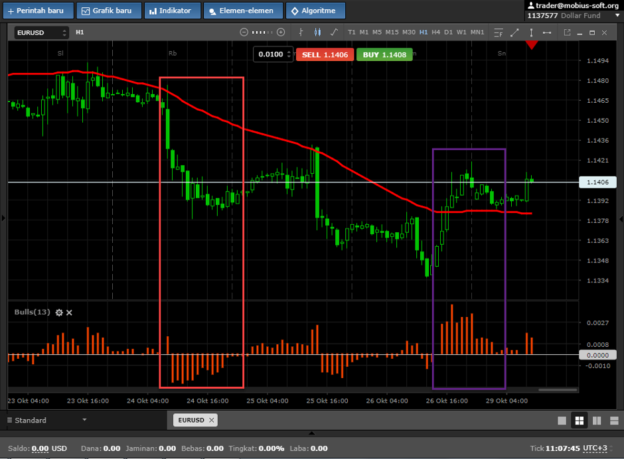The image size is (624, 459).
Task: Select the W1 timeframe
Action: pos(461,33)
